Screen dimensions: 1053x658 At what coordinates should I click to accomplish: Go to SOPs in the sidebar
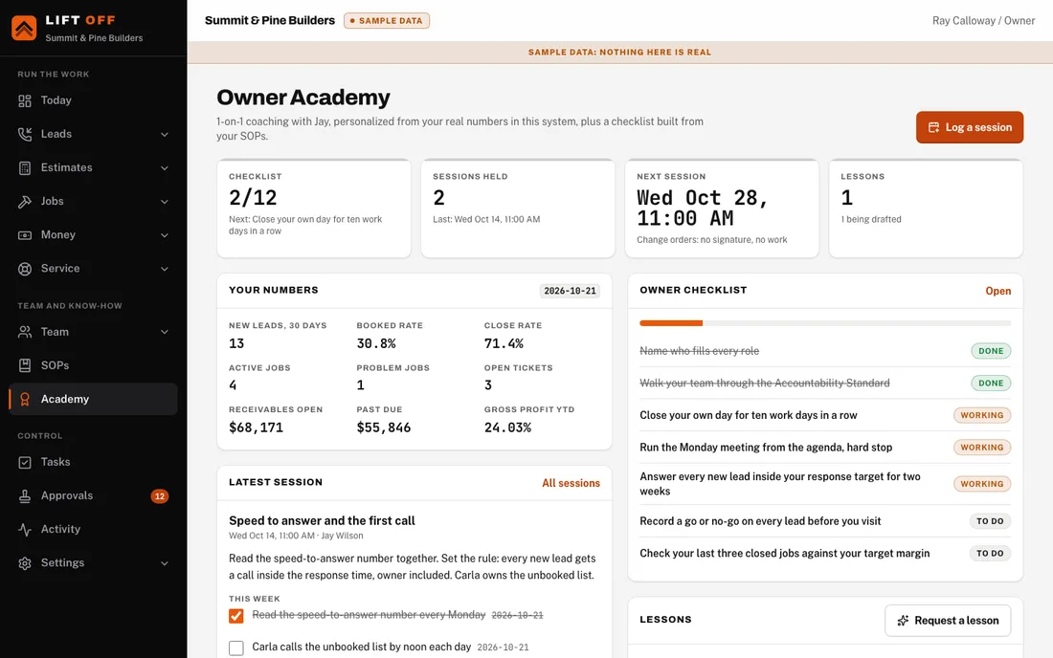94,365
